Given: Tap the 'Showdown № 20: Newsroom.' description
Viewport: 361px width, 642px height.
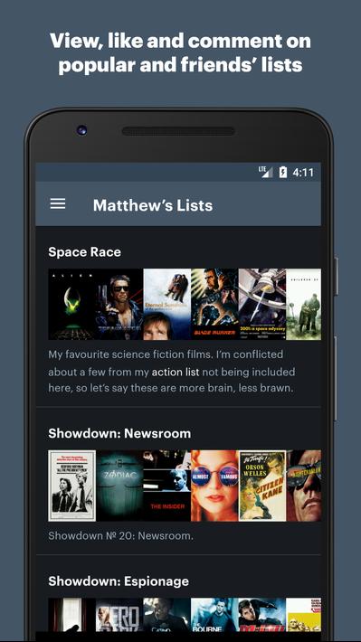Looking at the screenshot, I should (x=120, y=535).
